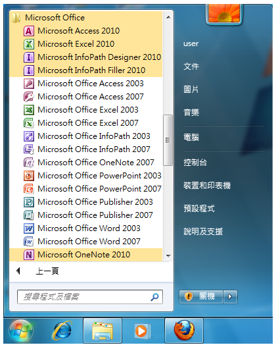Click the Office Word 2003 icon
Image resolution: width=278 pixels, height=345 pixels.
coord(29,228)
